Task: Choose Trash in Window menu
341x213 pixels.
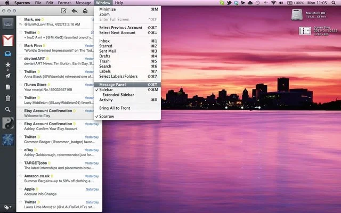Action: tap(127, 61)
